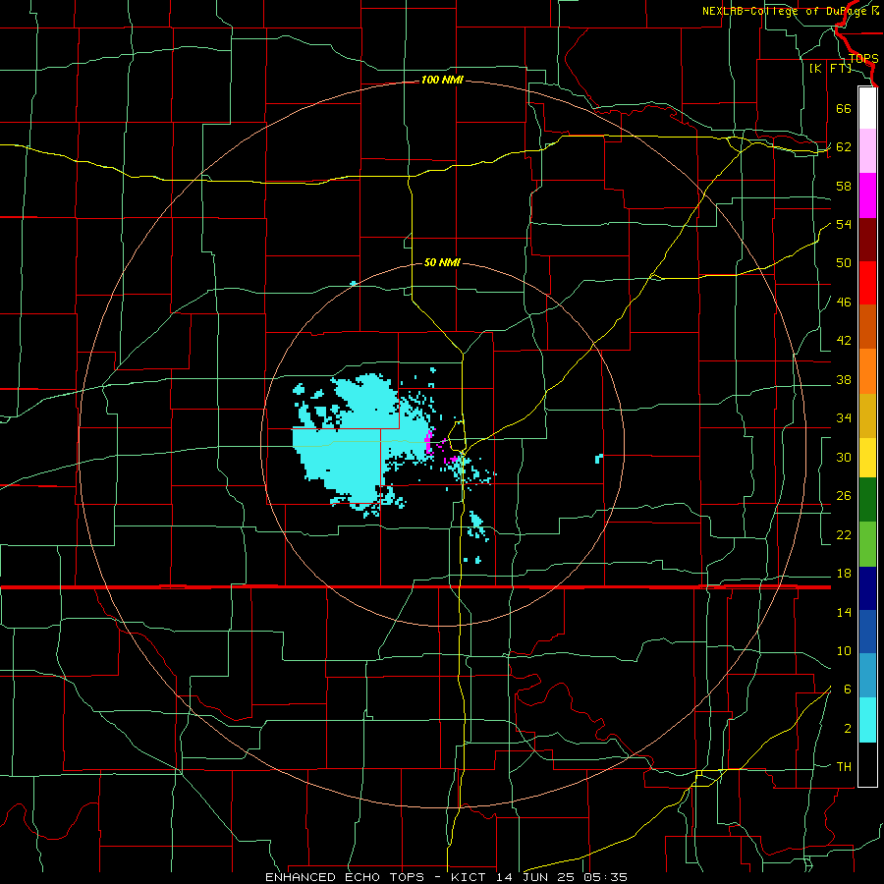Click the 2 legend value label
Screen dimensions: 884x884
click(x=848, y=729)
